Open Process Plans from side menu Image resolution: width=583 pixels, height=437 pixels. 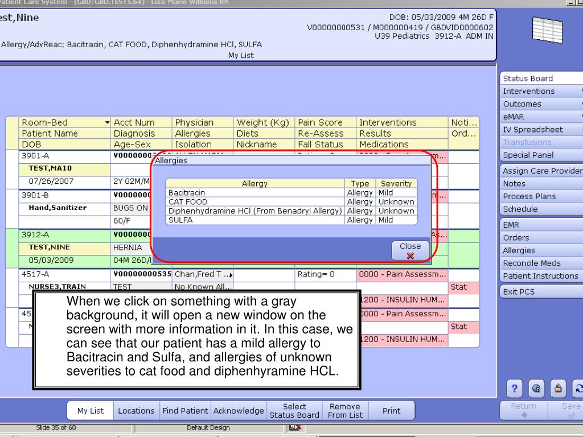click(541, 196)
